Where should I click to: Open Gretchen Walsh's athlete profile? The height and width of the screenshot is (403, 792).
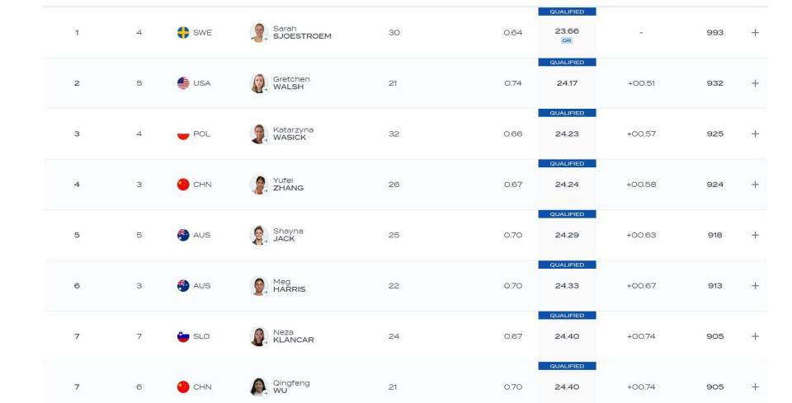point(291,83)
